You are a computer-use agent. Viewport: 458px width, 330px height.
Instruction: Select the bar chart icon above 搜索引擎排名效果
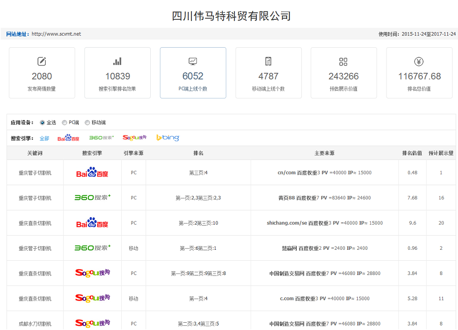[117, 60]
